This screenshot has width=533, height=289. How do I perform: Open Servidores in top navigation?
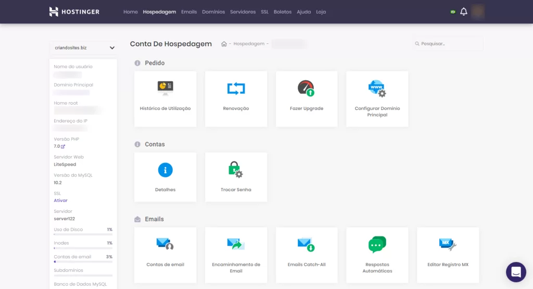tap(243, 12)
